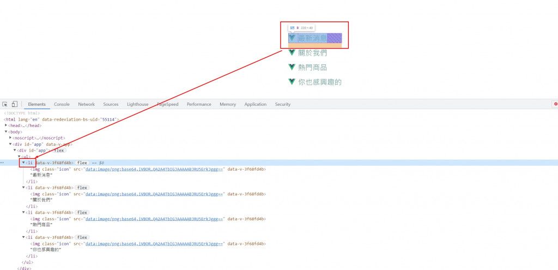
Task: Toggle flex badge on 熱門商品 li
Action: tap(82, 212)
